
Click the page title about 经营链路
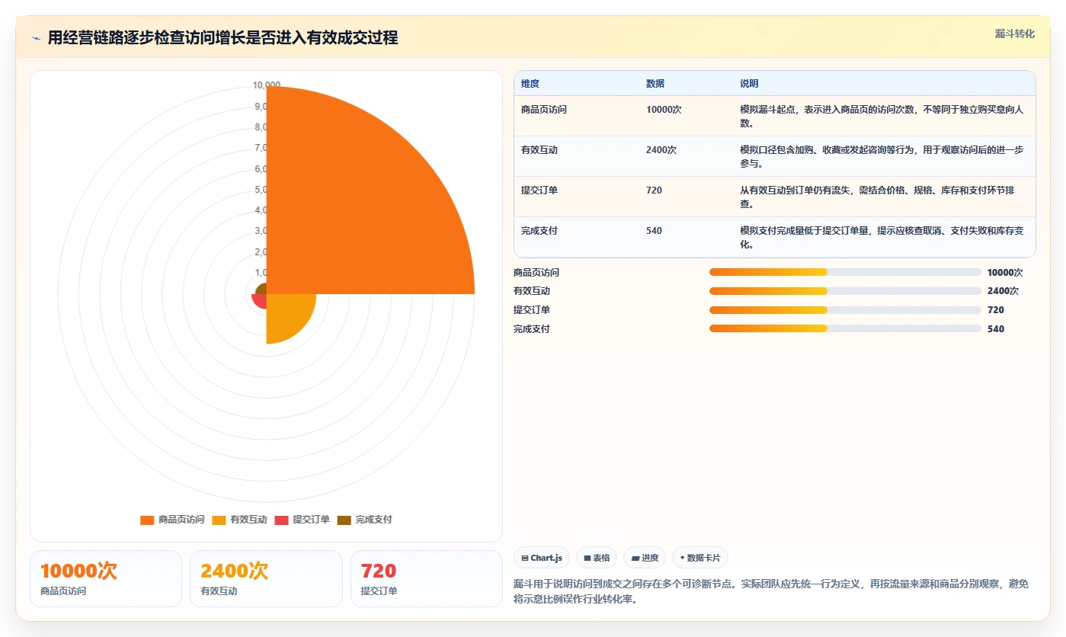222,37
